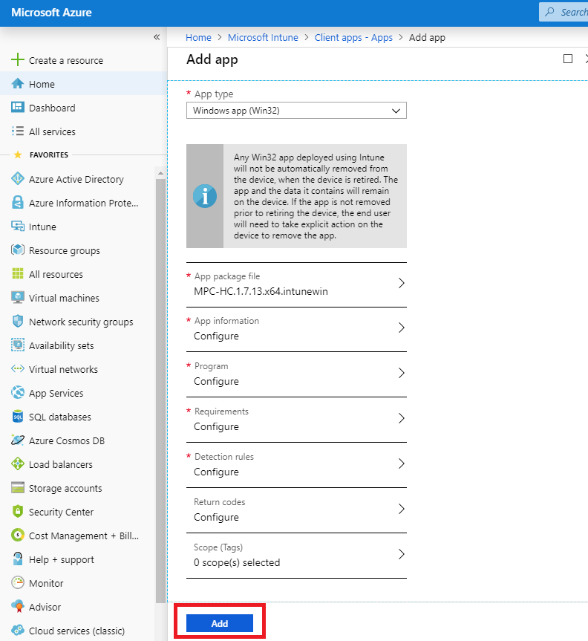
Task: Click the Add app breadcrumb text
Action: [x=427, y=38]
